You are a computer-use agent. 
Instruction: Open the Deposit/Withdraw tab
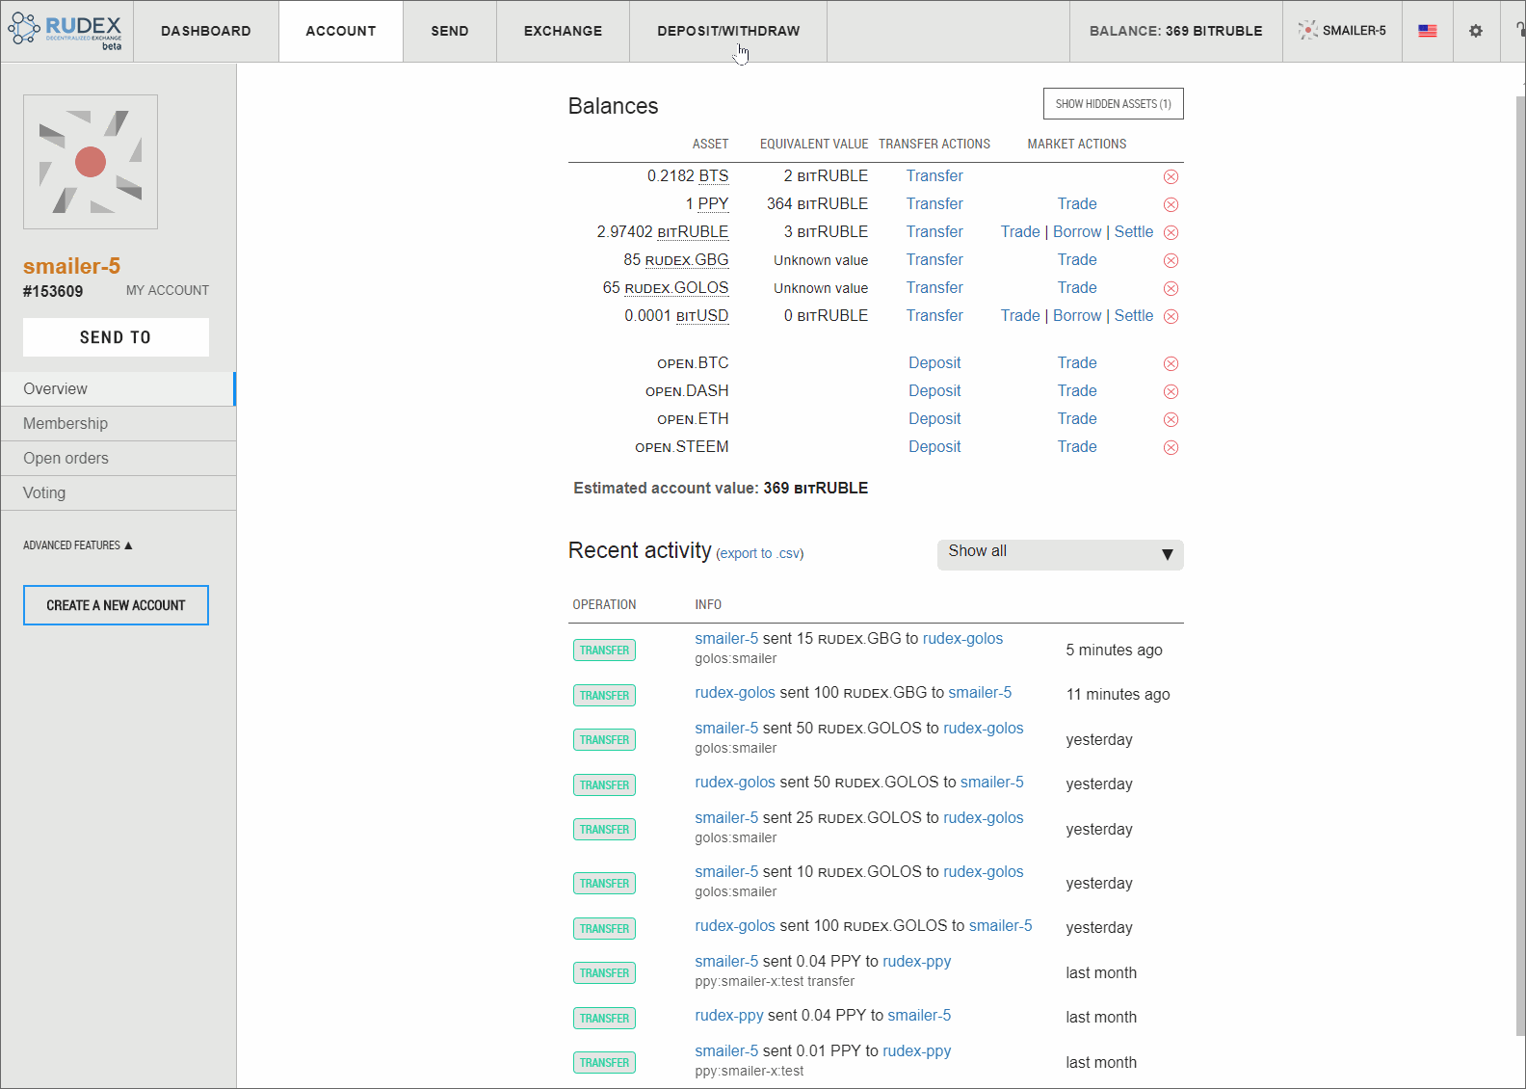coord(728,31)
